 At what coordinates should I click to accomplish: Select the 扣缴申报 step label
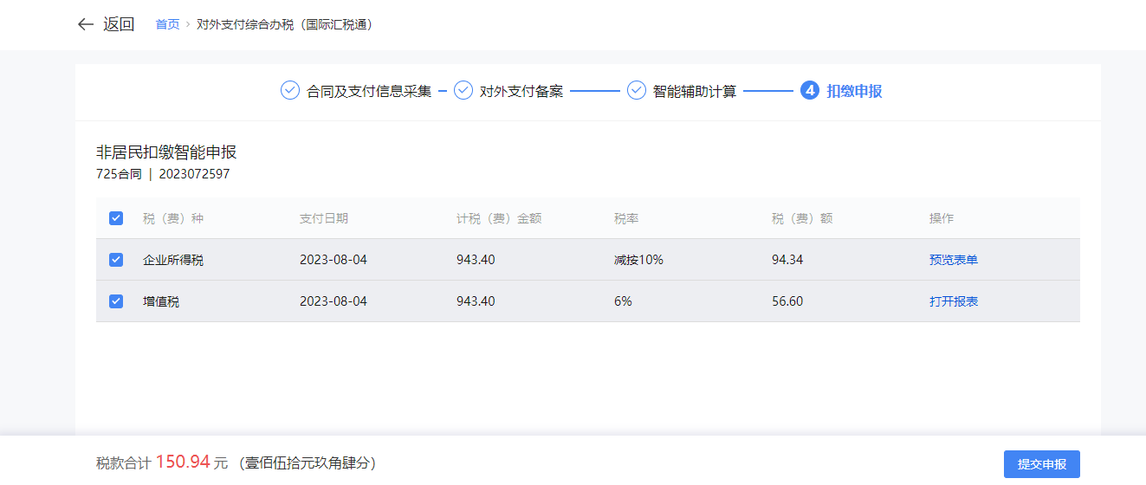(854, 91)
